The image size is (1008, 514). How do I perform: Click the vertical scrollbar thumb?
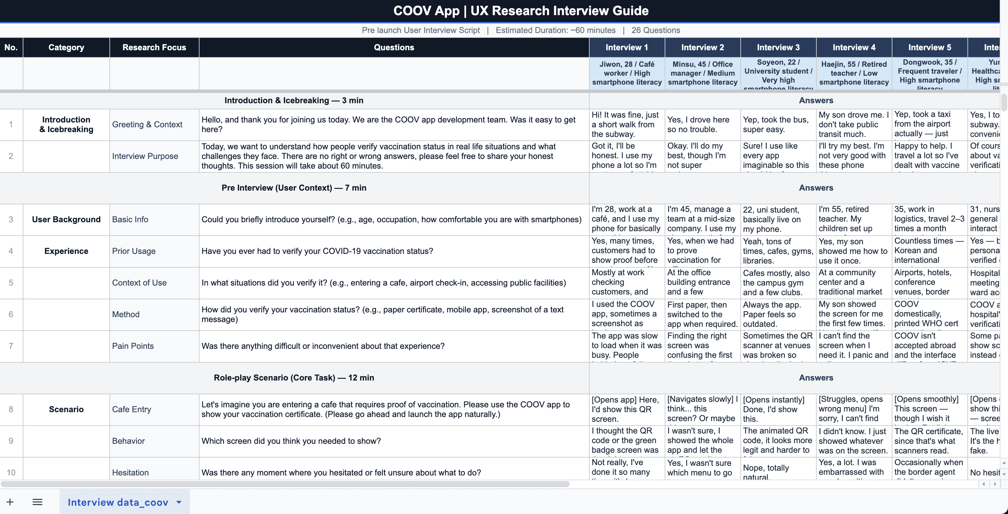[1004, 103]
